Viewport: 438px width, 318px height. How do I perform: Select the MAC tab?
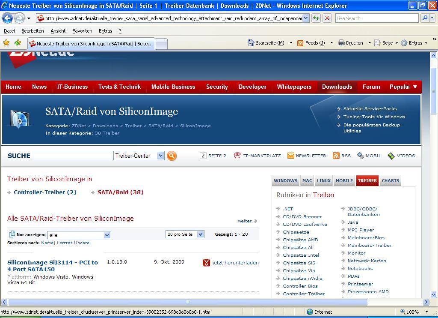coord(307,180)
